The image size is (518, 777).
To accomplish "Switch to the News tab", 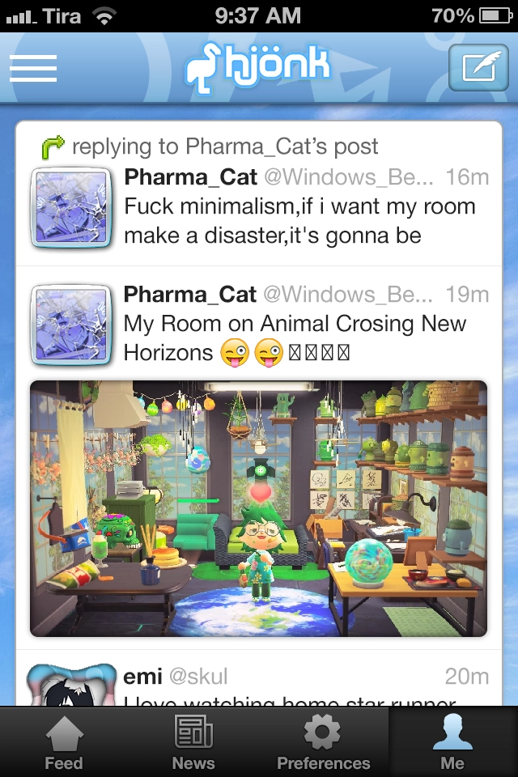I will coord(193,742).
